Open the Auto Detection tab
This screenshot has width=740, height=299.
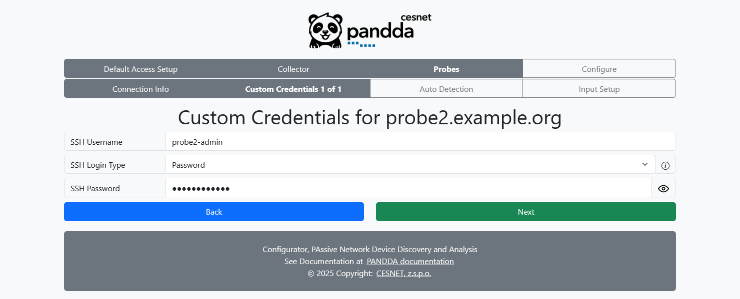(446, 88)
